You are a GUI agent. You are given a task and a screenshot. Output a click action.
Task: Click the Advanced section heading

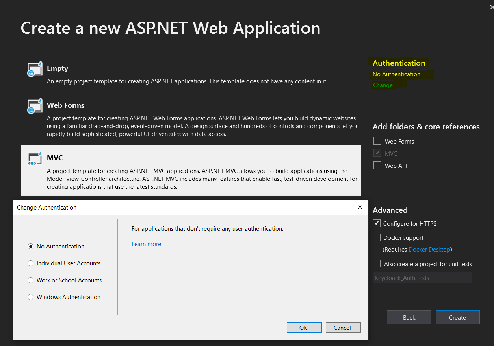pyautogui.click(x=390, y=210)
